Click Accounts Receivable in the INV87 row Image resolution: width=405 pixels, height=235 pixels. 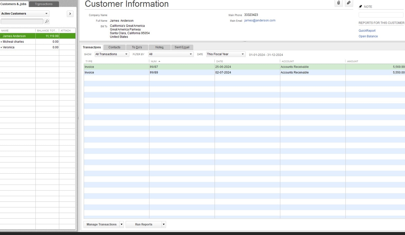pyautogui.click(x=313, y=67)
